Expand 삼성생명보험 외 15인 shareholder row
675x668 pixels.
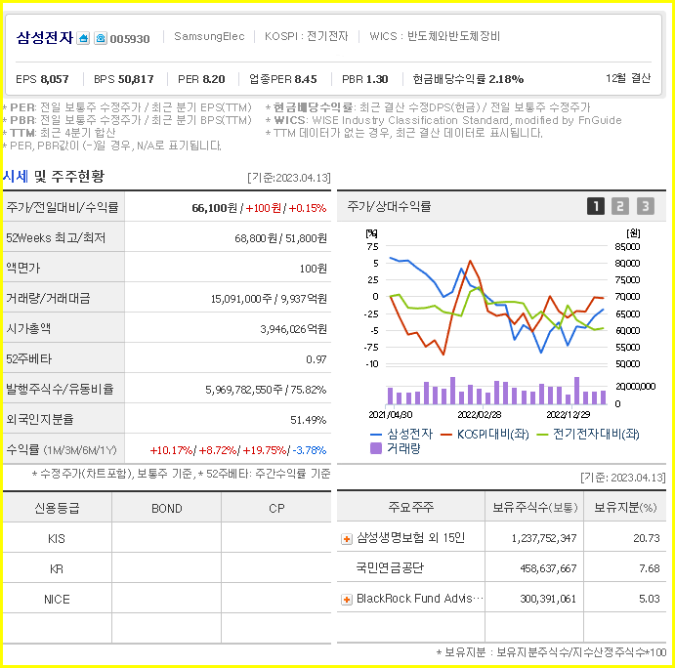tap(347, 539)
